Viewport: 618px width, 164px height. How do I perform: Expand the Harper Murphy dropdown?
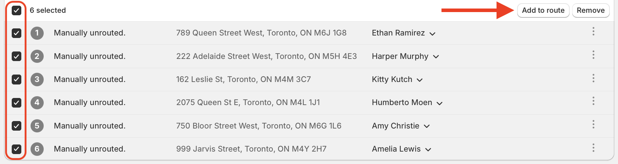[x=436, y=57]
